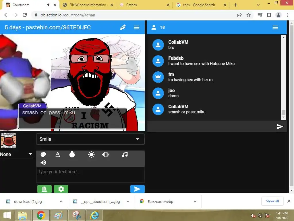Send the chat message with the arrow

pos(280,127)
